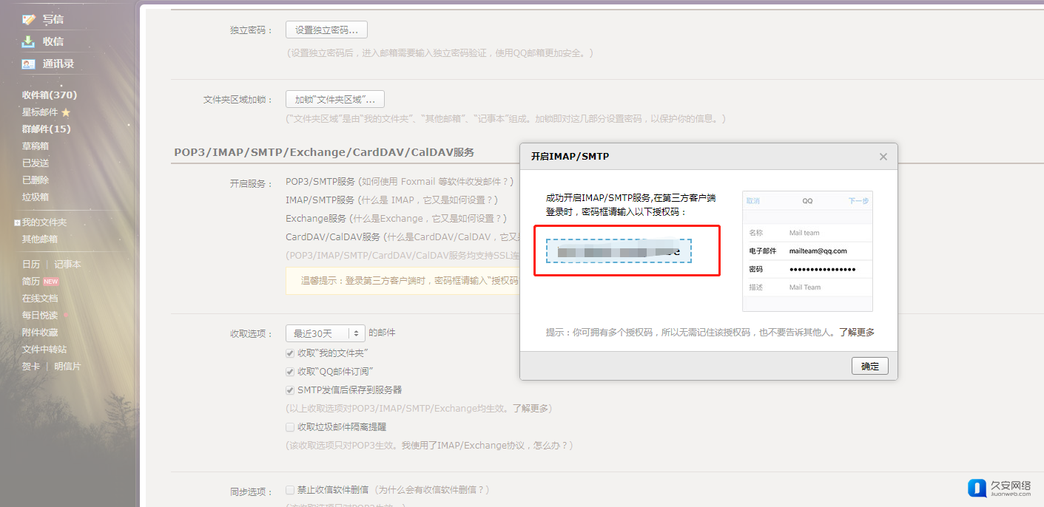Click 加锁"文件夹区域"... button
Screen dimensions: 1044x507
coord(335,100)
